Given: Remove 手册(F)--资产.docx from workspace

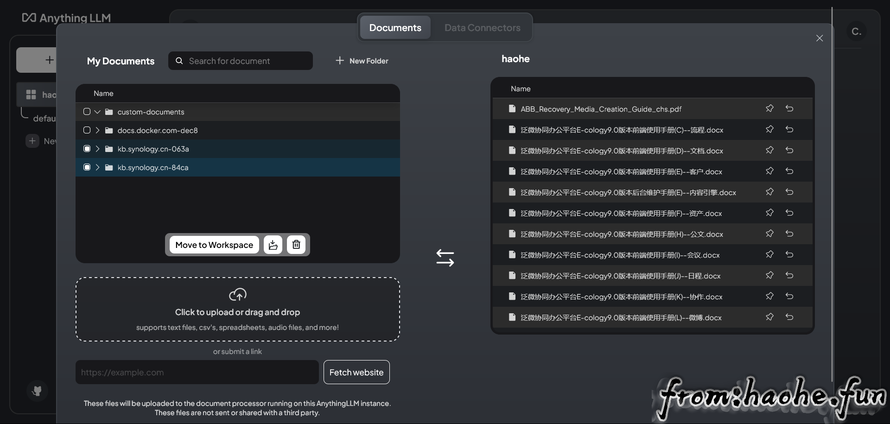Looking at the screenshot, I should [789, 213].
